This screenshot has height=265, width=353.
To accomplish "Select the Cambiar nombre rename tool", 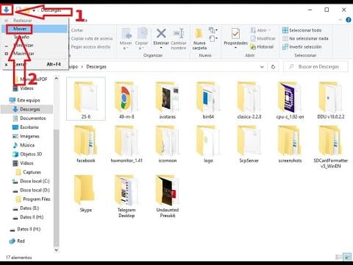I will point(179,39).
